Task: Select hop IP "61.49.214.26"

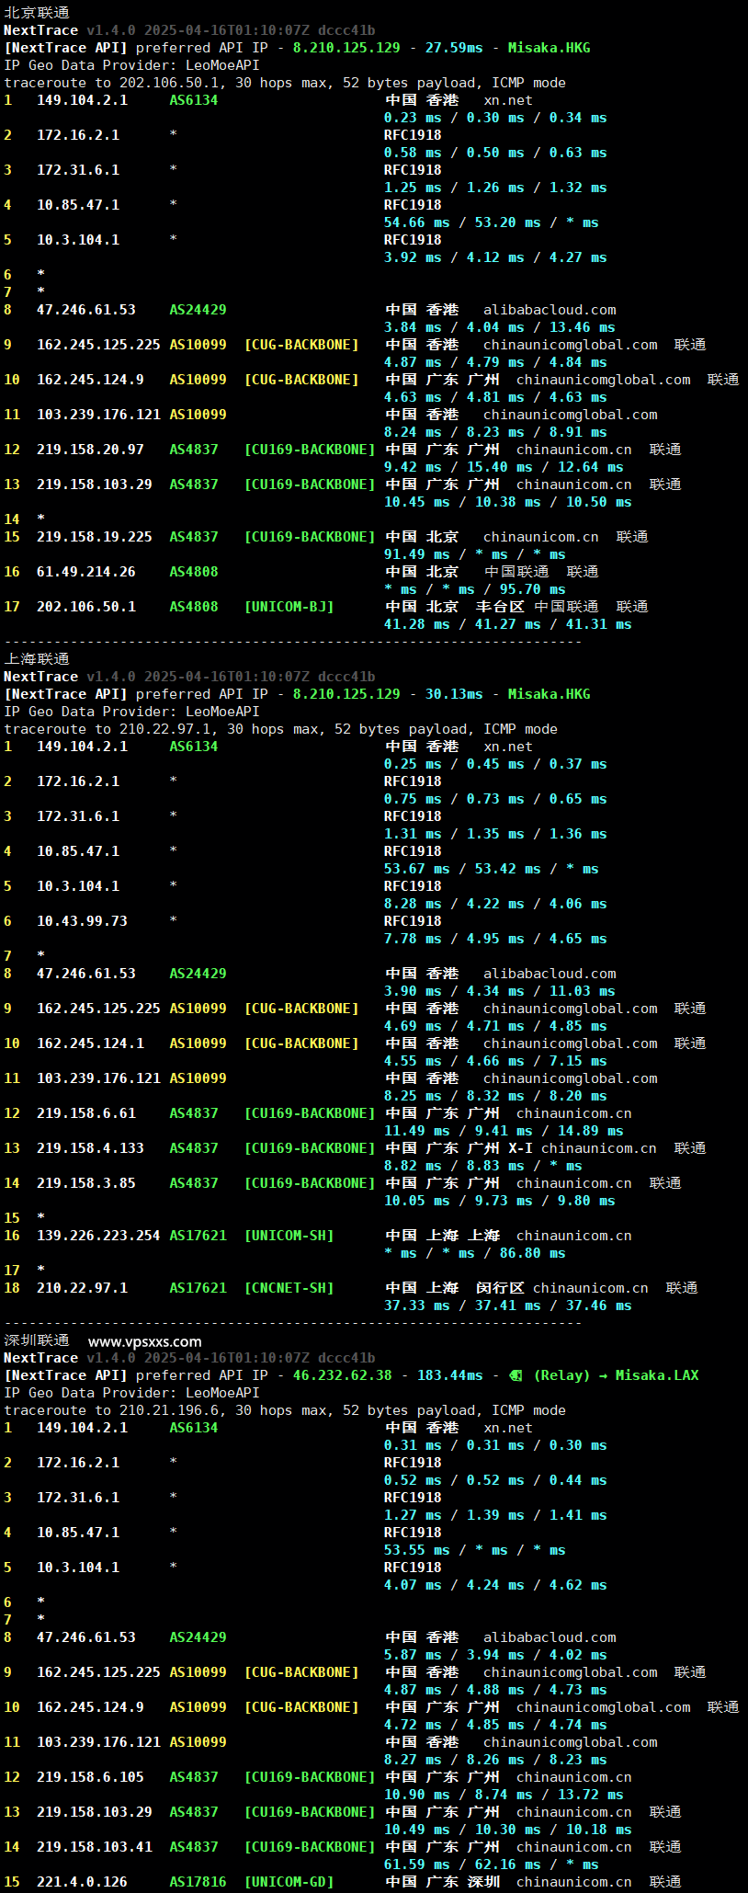Action: tap(86, 572)
